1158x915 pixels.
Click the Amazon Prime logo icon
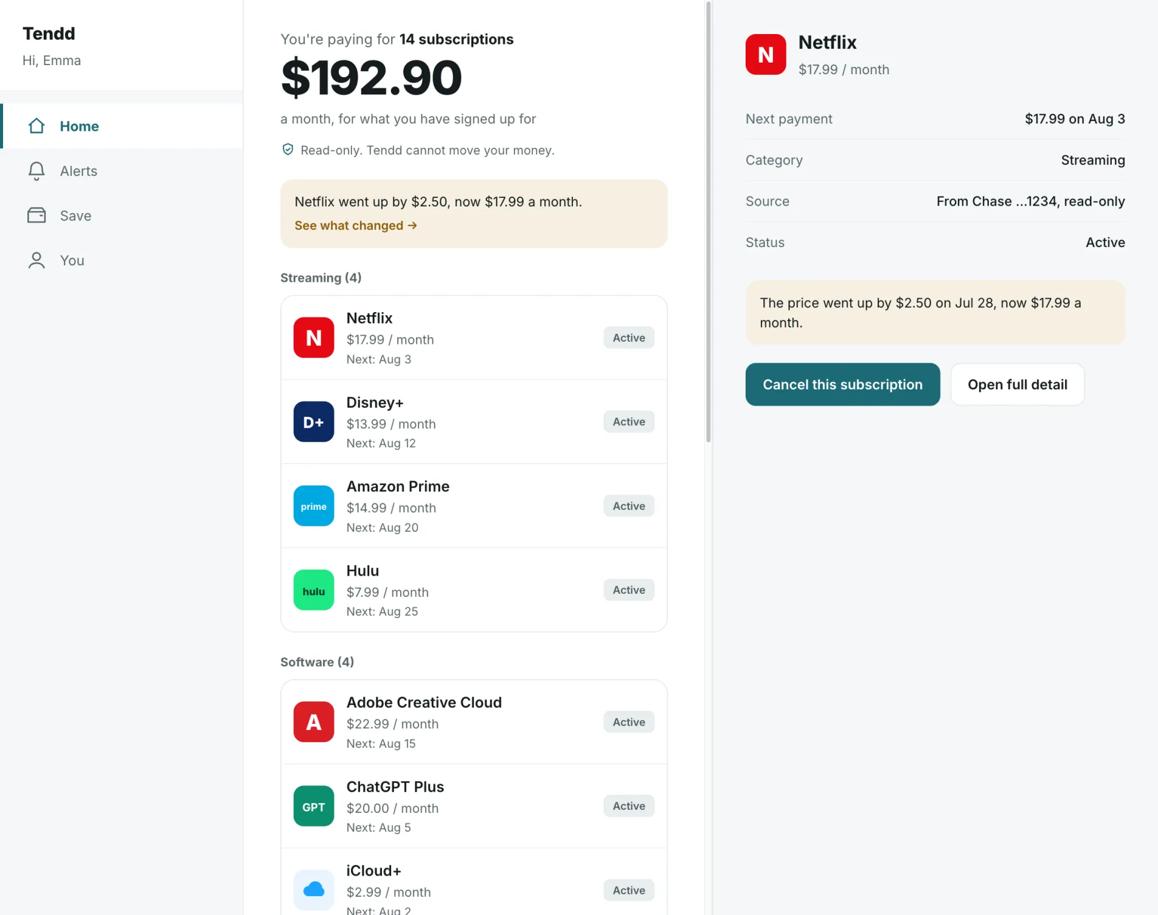314,506
